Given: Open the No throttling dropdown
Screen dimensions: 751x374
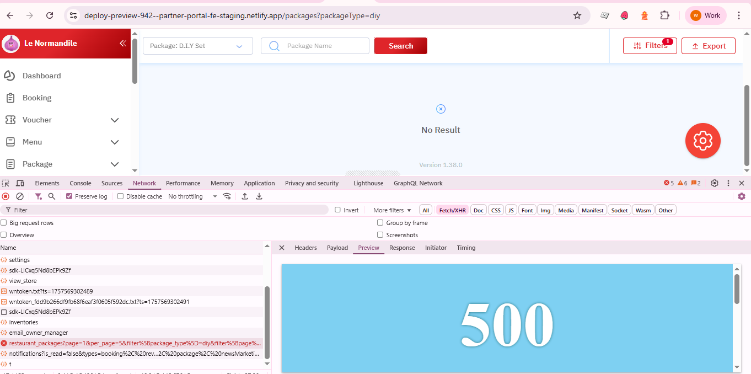Looking at the screenshot, I should tap(192, 196).
